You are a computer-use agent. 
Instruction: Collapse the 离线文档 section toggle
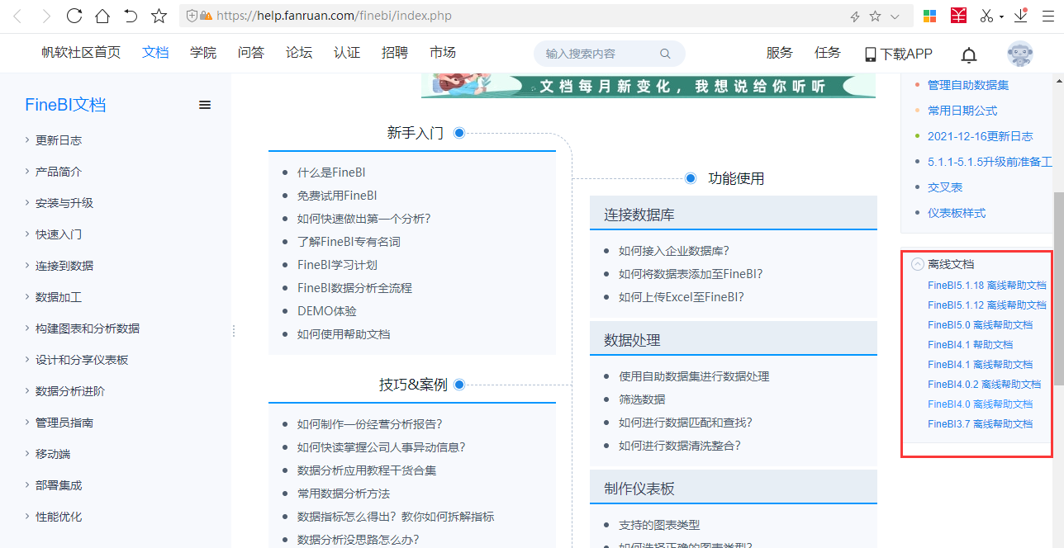(x=917, y=264)
